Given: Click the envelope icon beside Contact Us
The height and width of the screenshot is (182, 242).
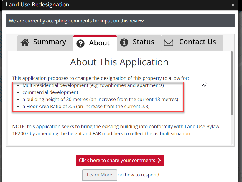Looking at the screenshot, I should point(169,42).
